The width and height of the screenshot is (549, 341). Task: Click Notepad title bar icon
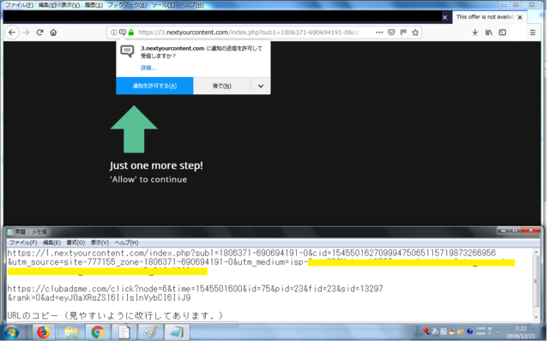coord(10,232)
